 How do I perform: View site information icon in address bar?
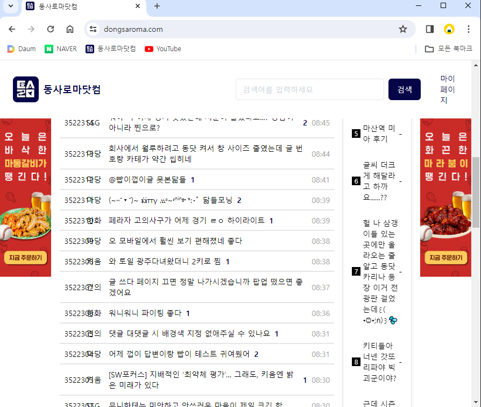(93, 29)
